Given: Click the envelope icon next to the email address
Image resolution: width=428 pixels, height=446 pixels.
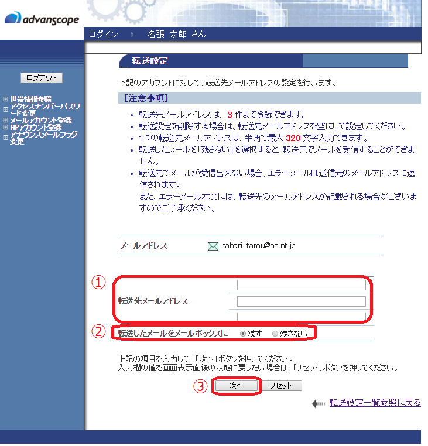Looking at the screenshot, I should 214,247.
